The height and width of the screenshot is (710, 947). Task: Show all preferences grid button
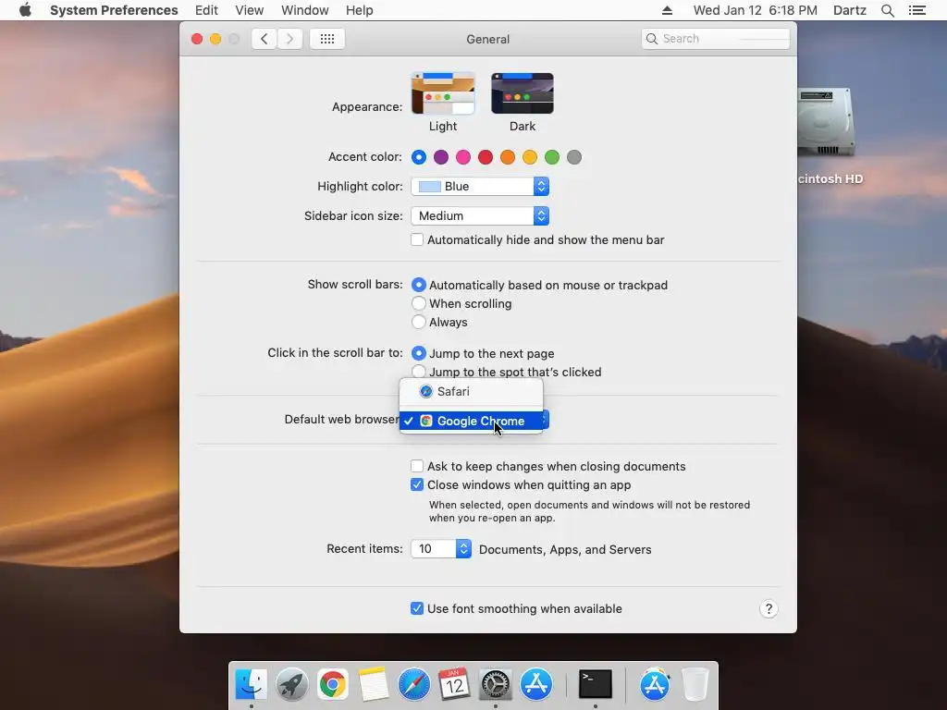coord(327,39)
